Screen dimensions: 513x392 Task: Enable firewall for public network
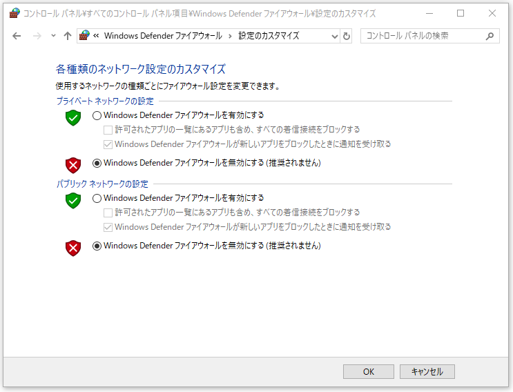pos(97,198)
